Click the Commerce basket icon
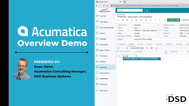 point(97,84)
